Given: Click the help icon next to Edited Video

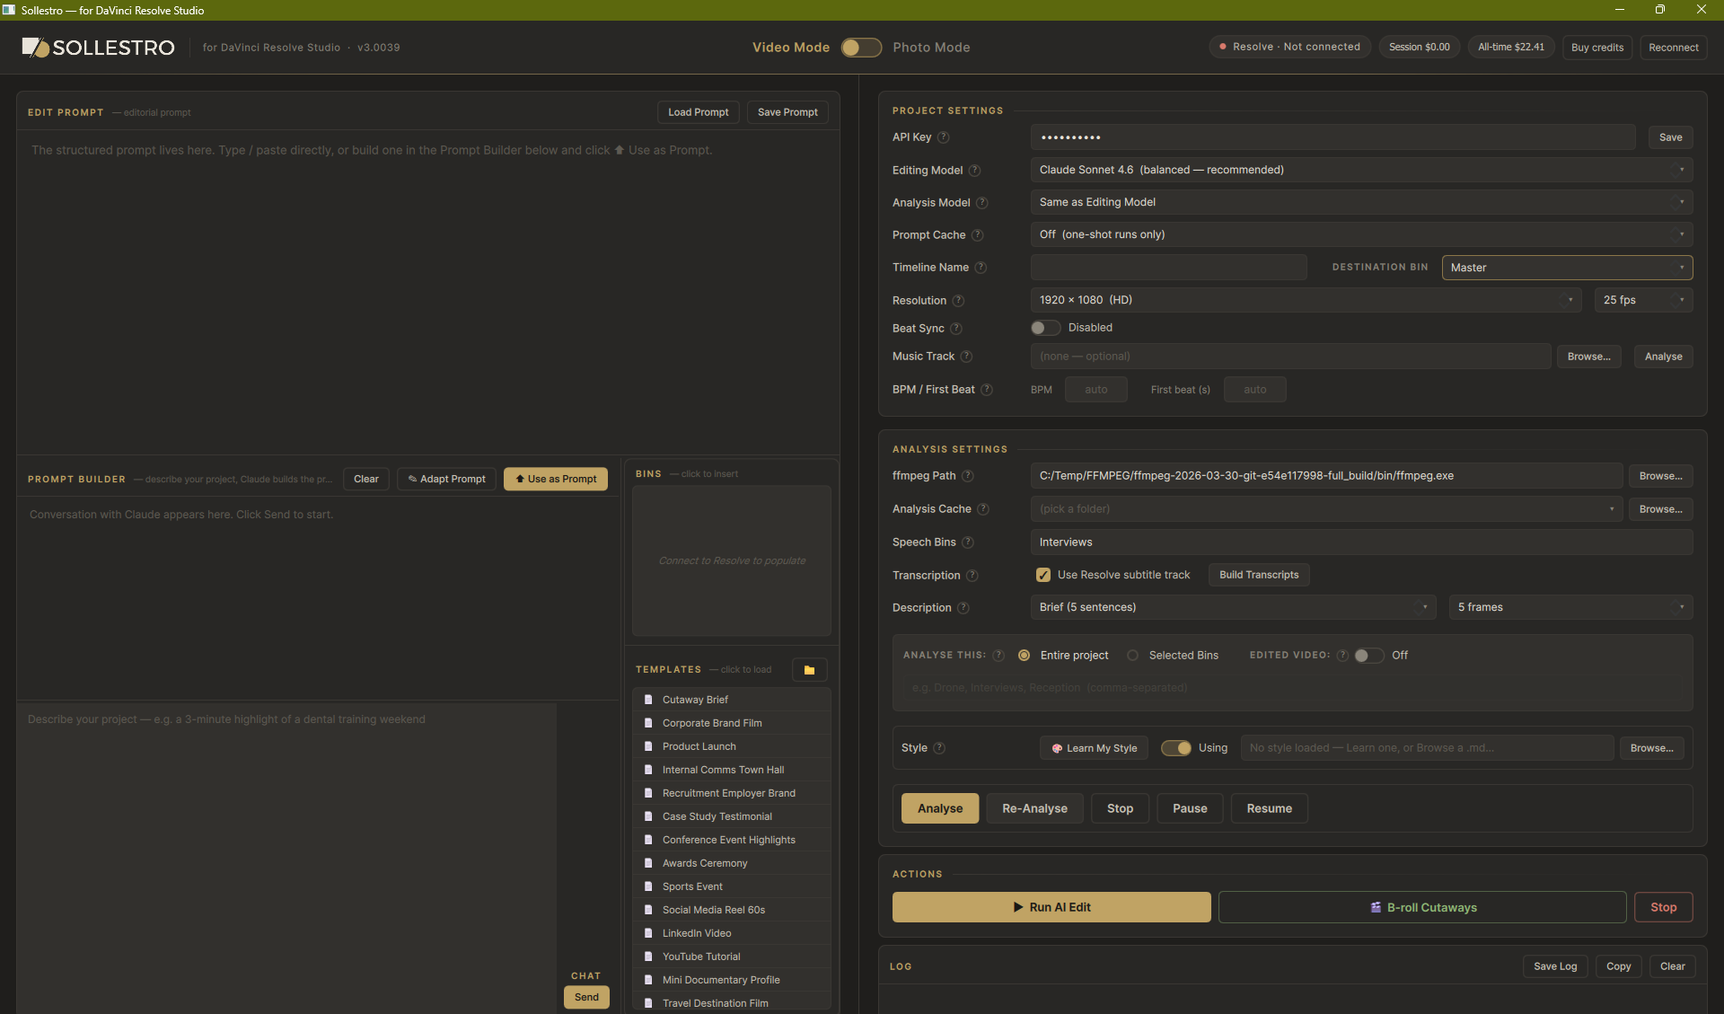Looking at the screenshot, I should point(1342,656).
